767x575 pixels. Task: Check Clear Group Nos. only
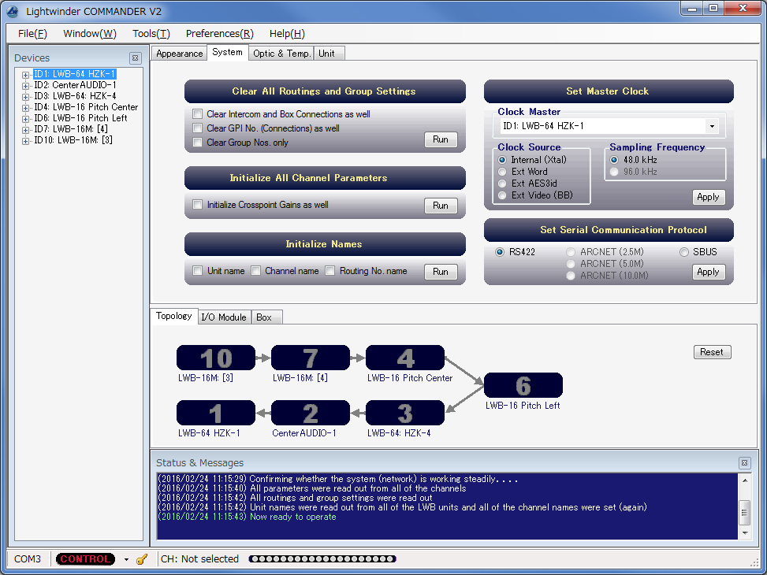click(x=198, y=143)
